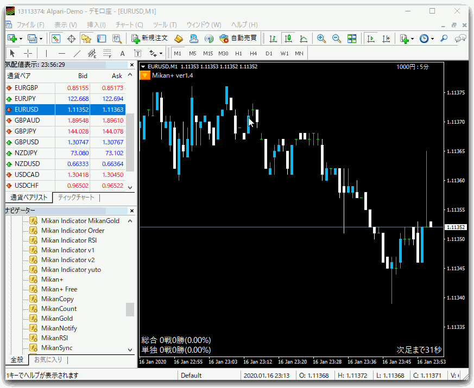
Task: Select the cursor arrow tool
Action: (12, 54)
